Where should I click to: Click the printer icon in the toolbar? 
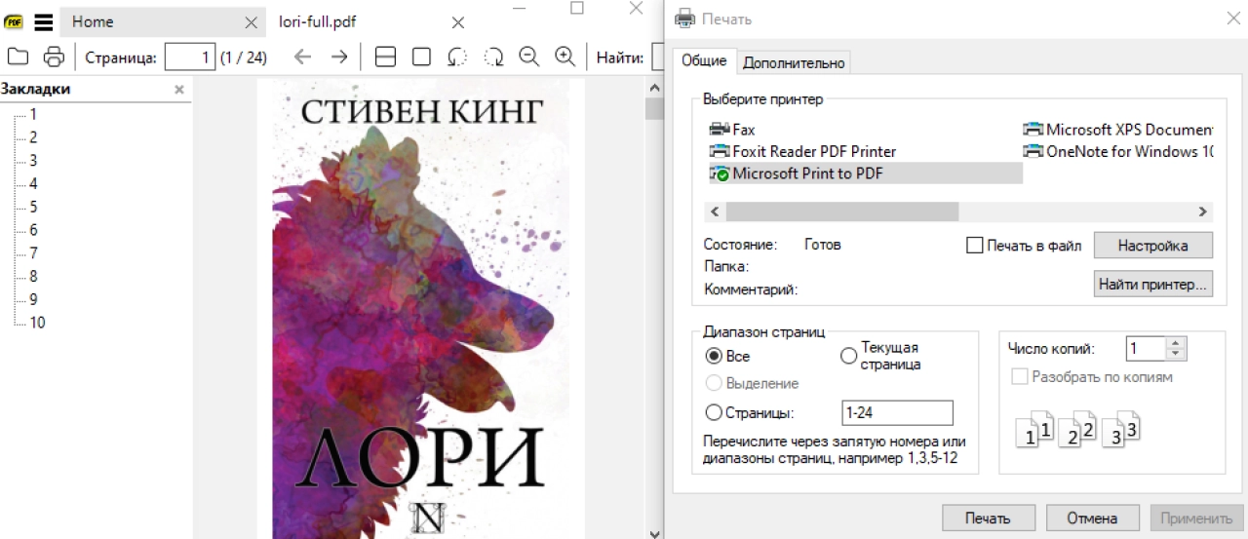pos(54,57)
